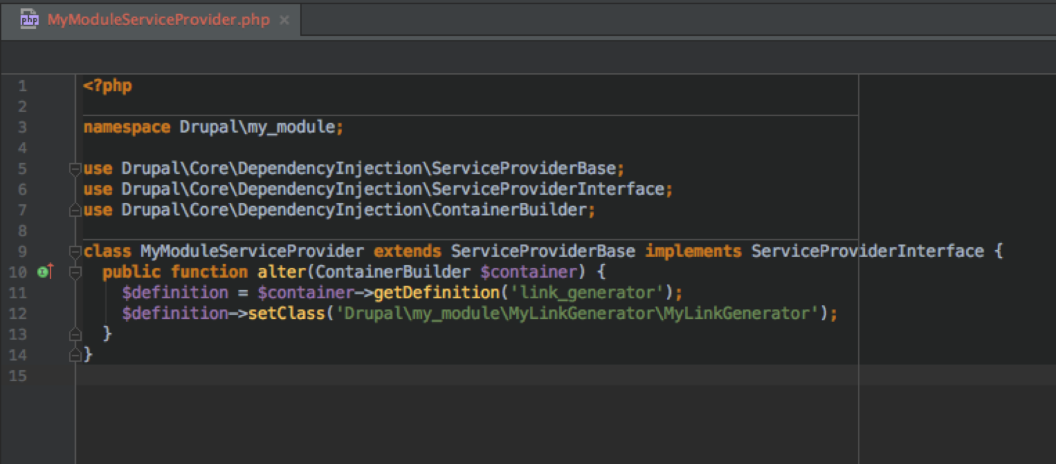Click the setClass method call
Screen dimensions: 1056x464
coord(286,313)
